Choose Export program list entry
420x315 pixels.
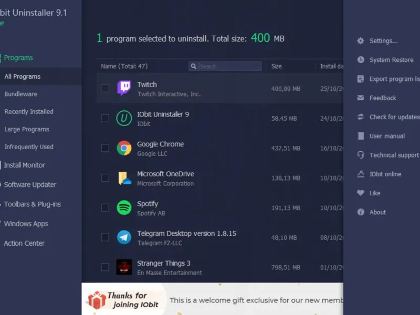[x=395, y=79]
